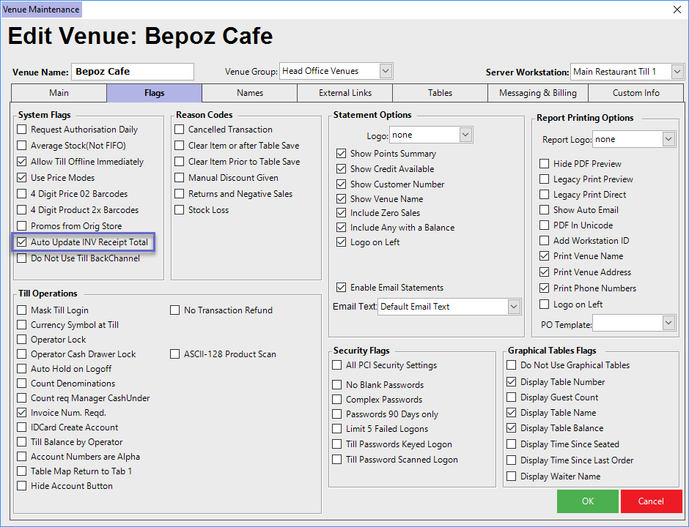Open the Messaging & Billing tab
This screenshot has width=689, height=527.
(x=538, y=93)
